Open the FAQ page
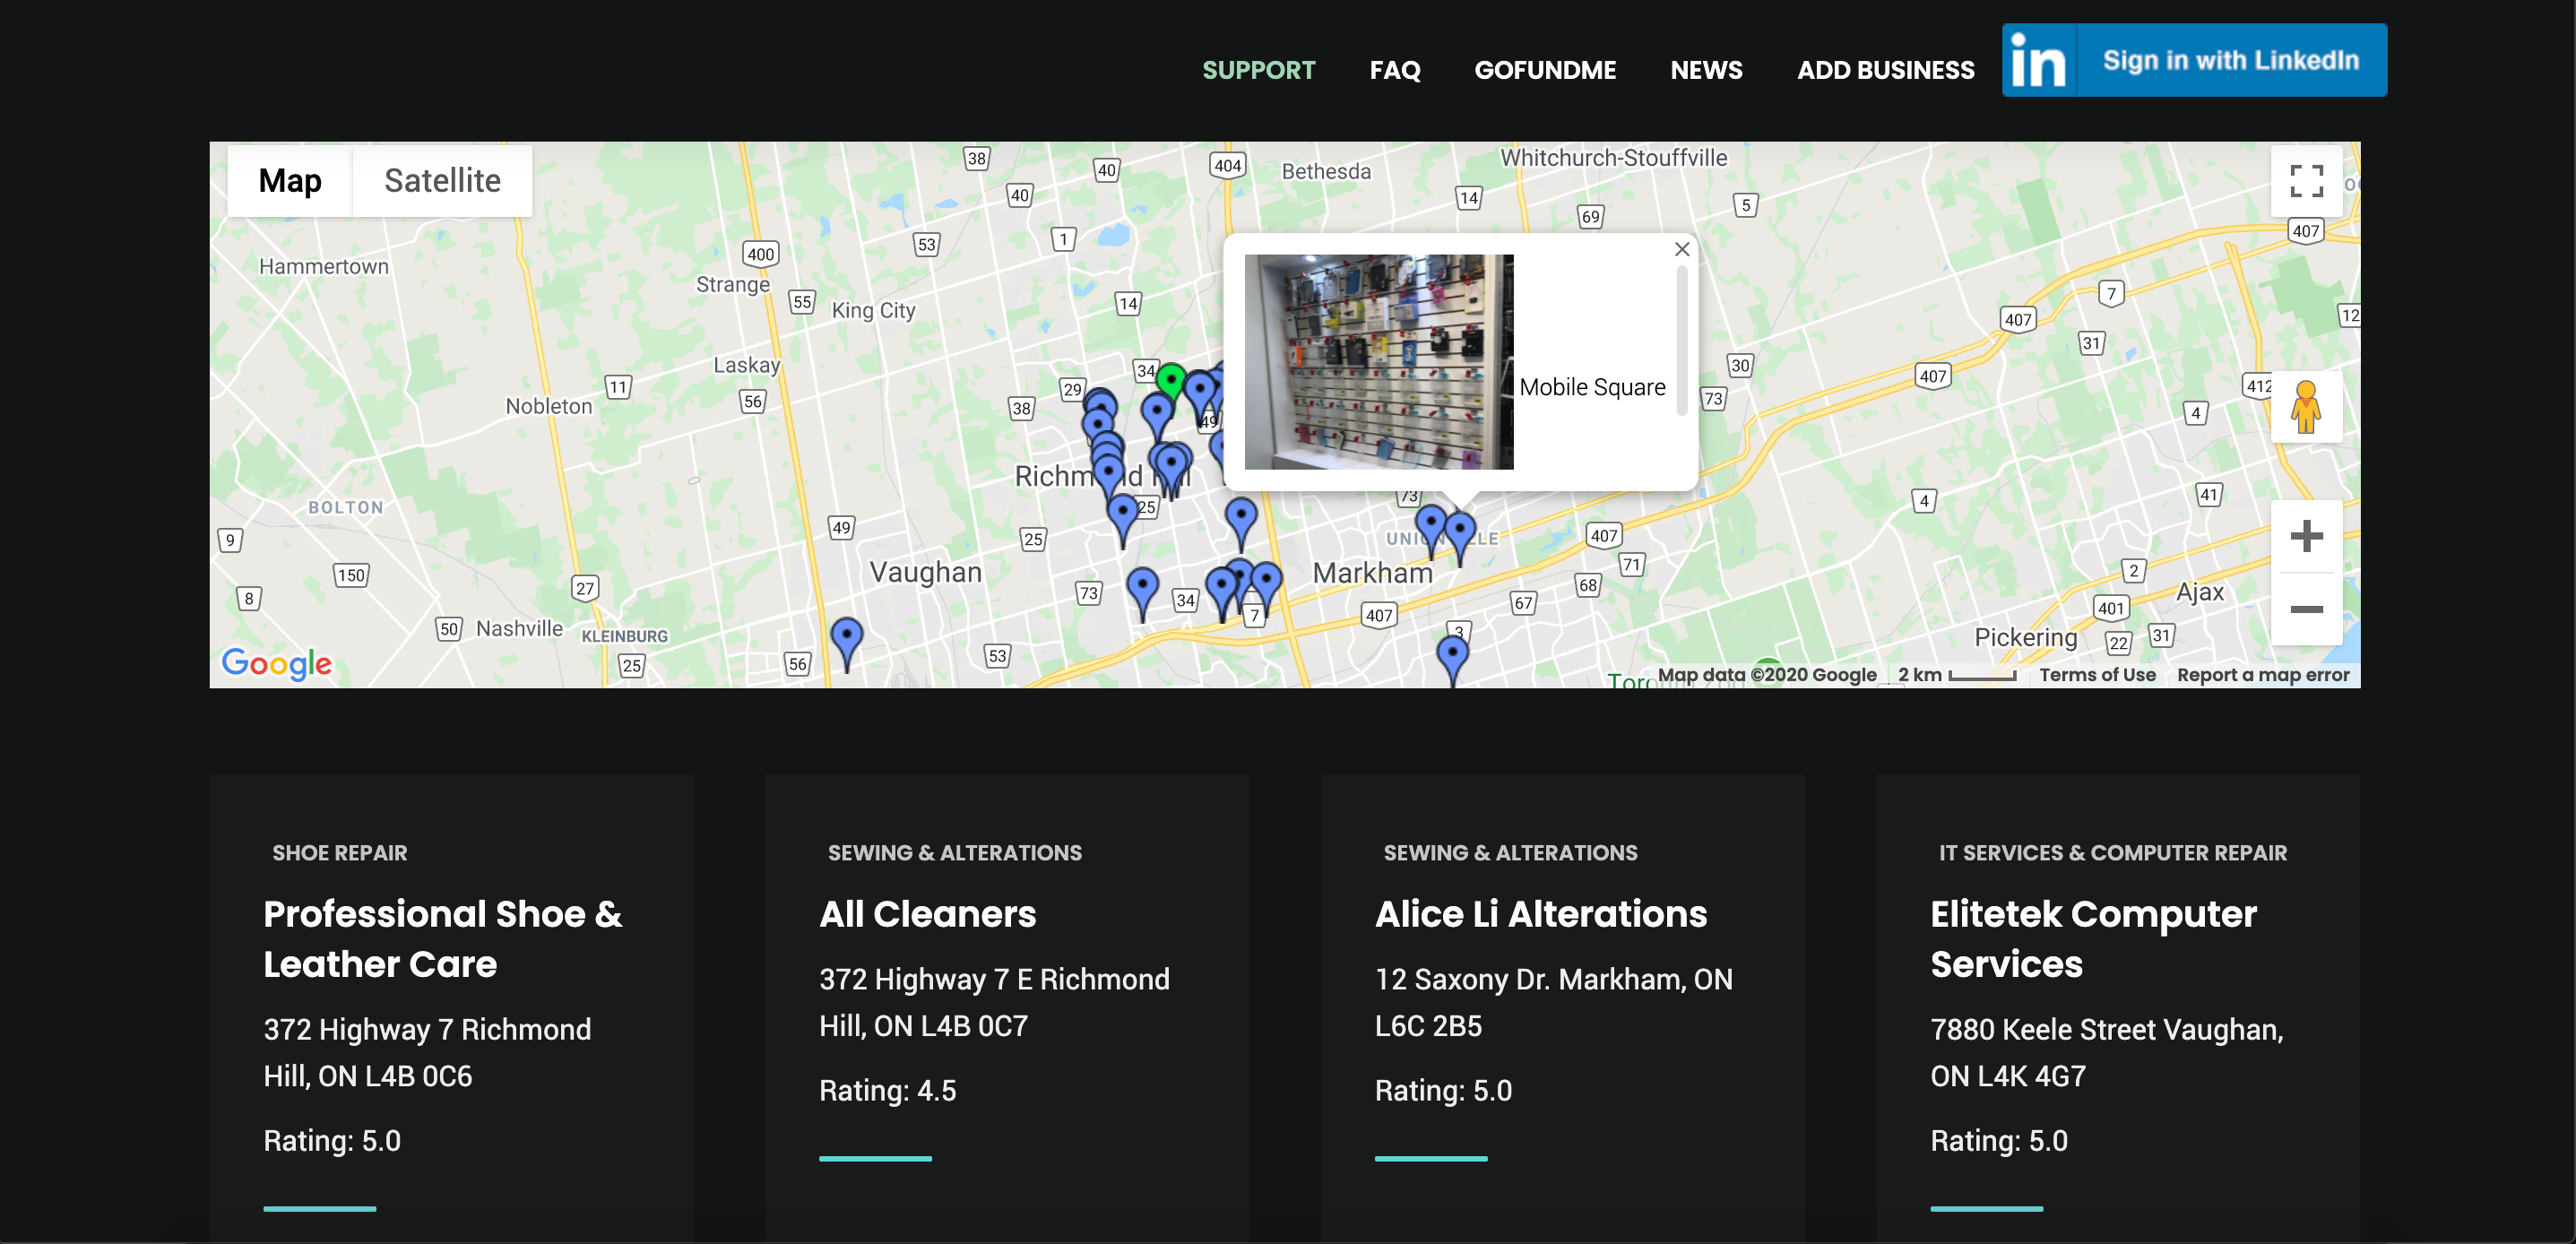Viewport: 2576px width, 1244px height. 1394,70
